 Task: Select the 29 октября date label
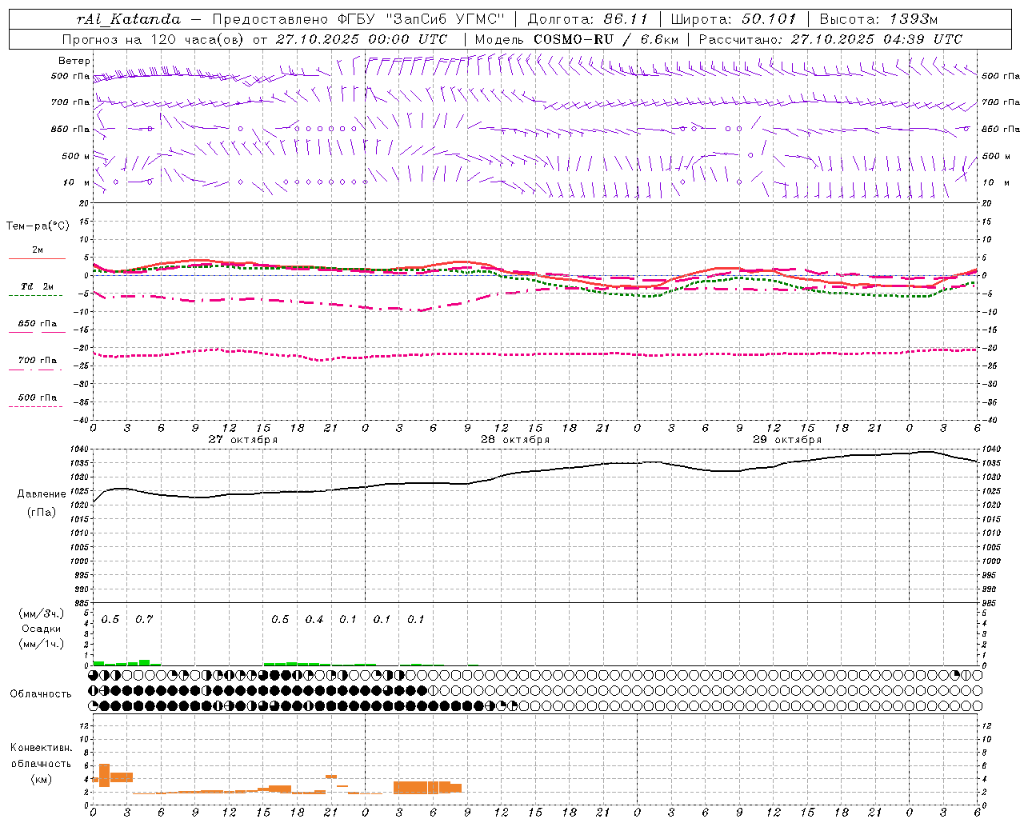coord(787,439)
